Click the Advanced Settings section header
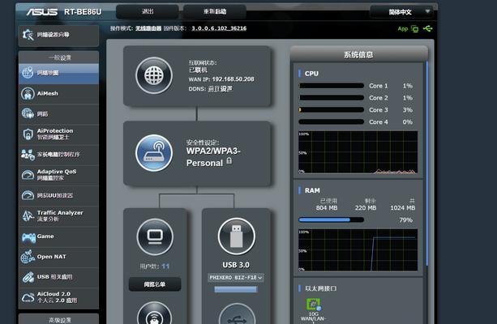 pos(58,320)
